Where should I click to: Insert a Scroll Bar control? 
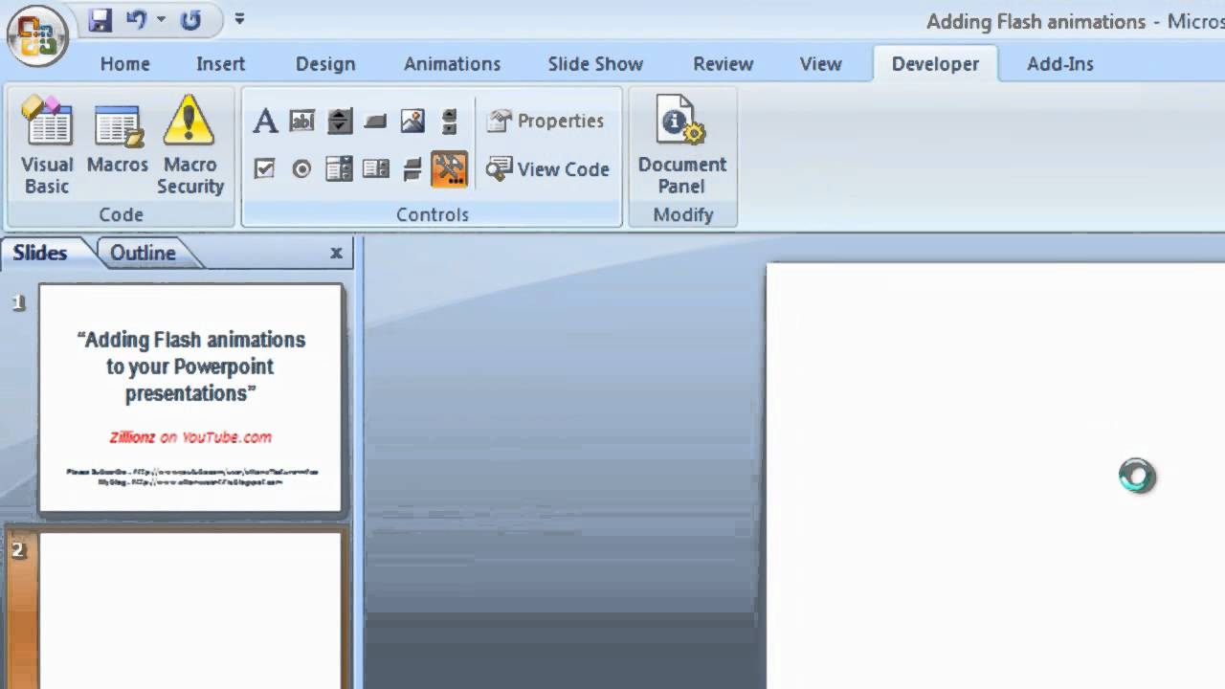coord(449,121)
